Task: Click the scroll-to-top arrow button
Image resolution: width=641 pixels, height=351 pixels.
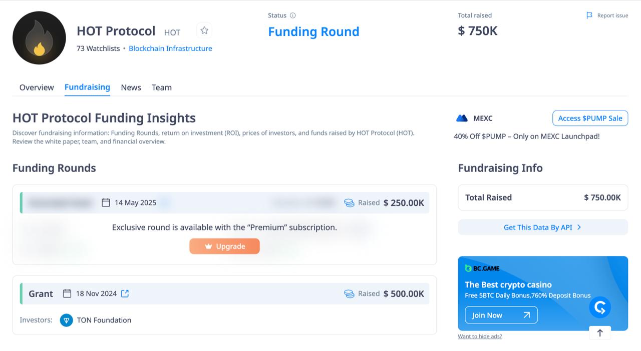Action: [600, 332]
